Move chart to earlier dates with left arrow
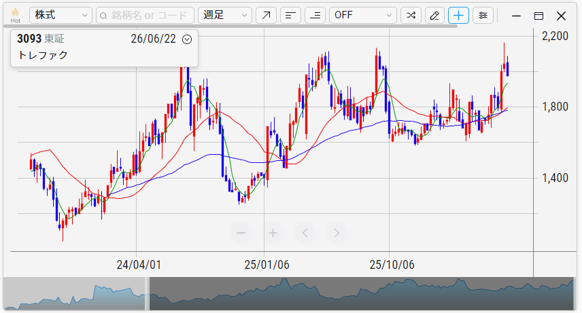 coord(305,233)
